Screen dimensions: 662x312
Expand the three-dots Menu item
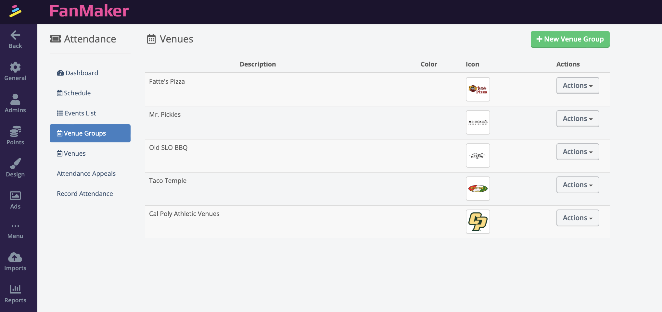pos(15,226)
